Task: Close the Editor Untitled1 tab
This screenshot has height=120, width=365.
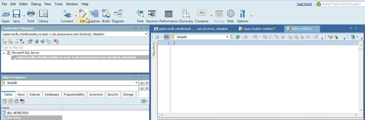Action: coord(317,29)
